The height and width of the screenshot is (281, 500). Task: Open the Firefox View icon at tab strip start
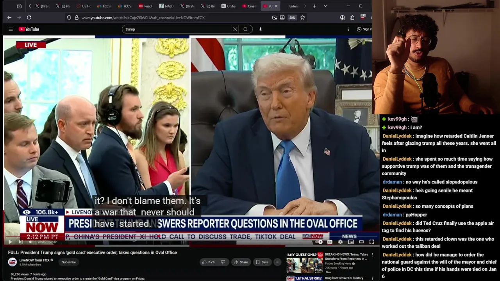[19, 6]
